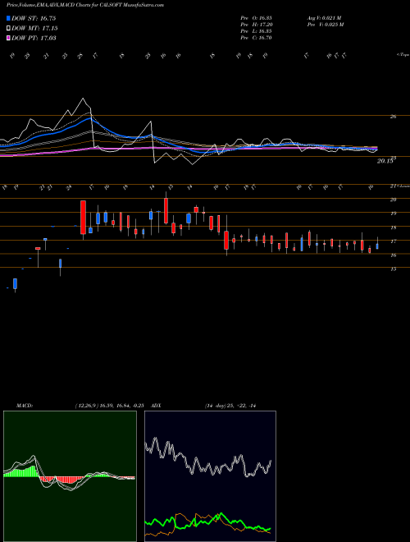This screenshot has width=410, height=542.
Task: Click the 'Avg V: 0.021 M' value
Action: 325,18
